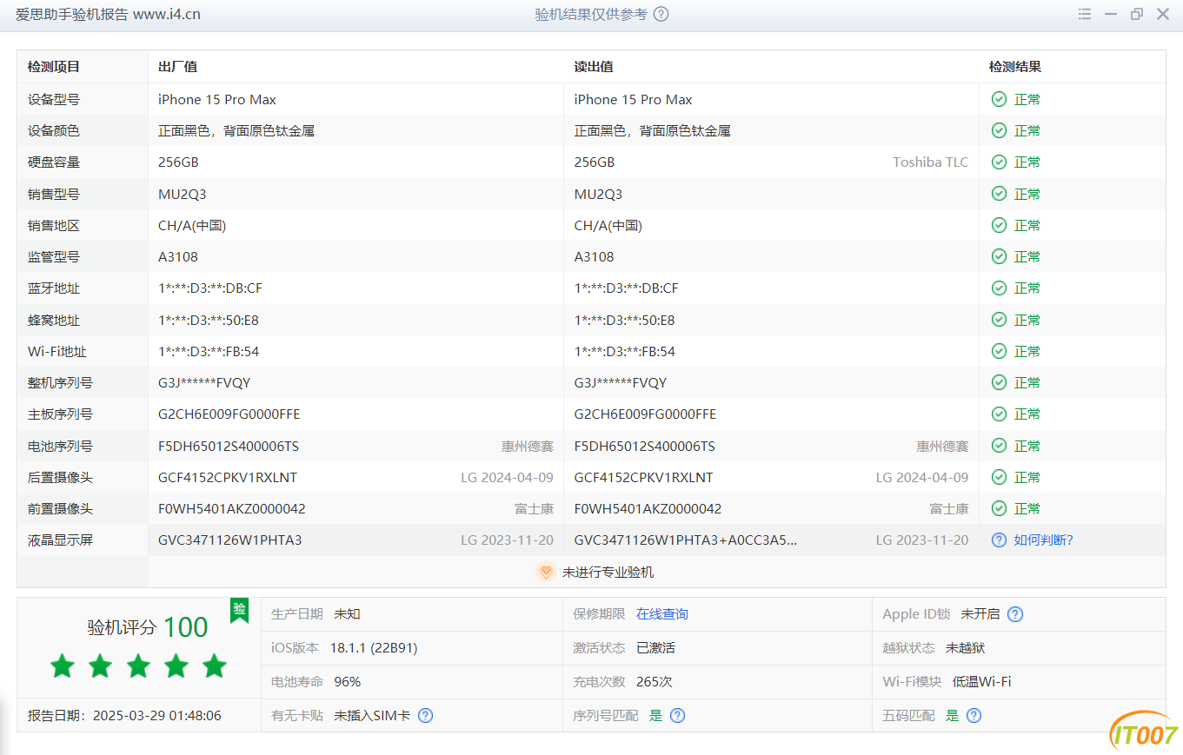Click the green check icon in 设备颜色 row
Screen dimensions: 1183x755
(x=999, y=131)
